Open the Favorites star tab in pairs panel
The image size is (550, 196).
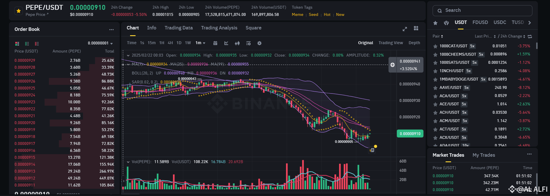(x=436, y=23)
